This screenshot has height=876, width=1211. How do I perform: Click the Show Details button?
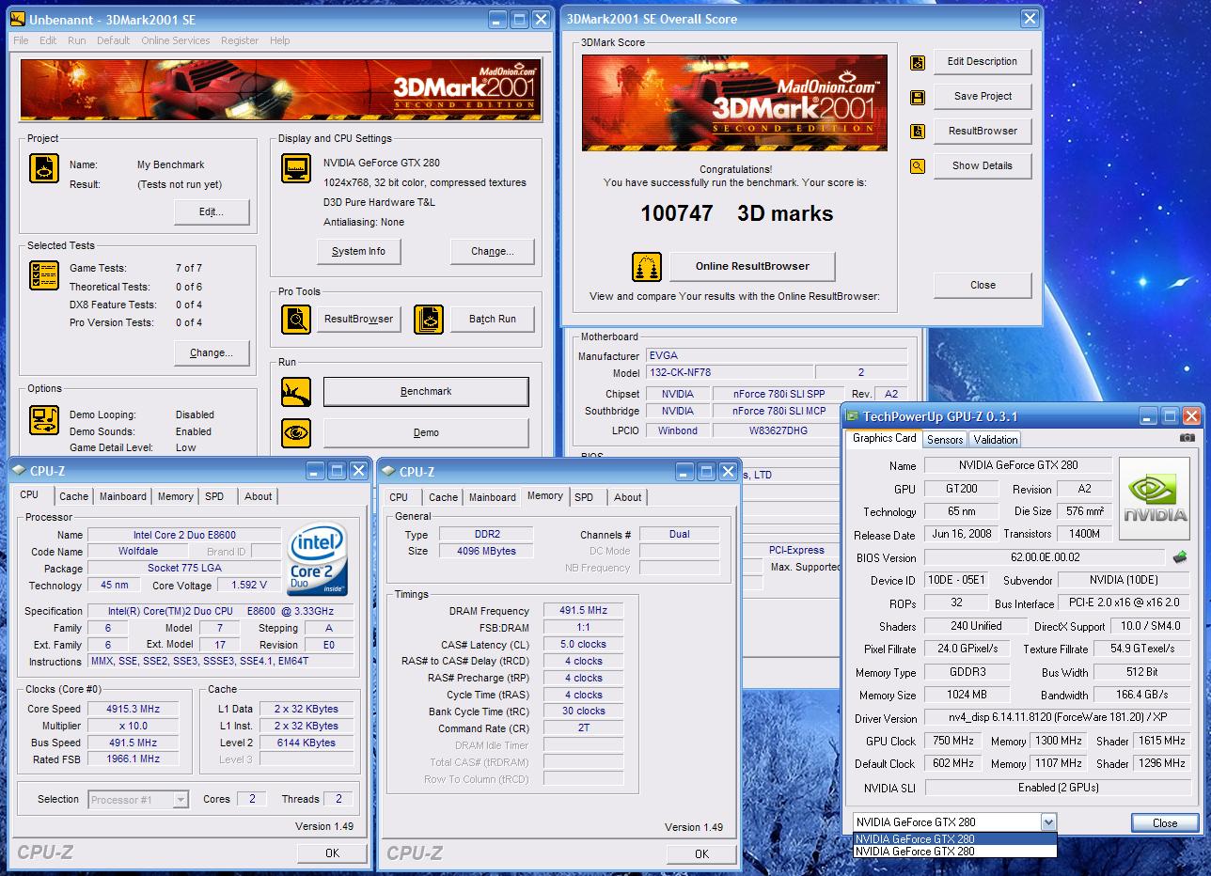(x=983, y=165)
